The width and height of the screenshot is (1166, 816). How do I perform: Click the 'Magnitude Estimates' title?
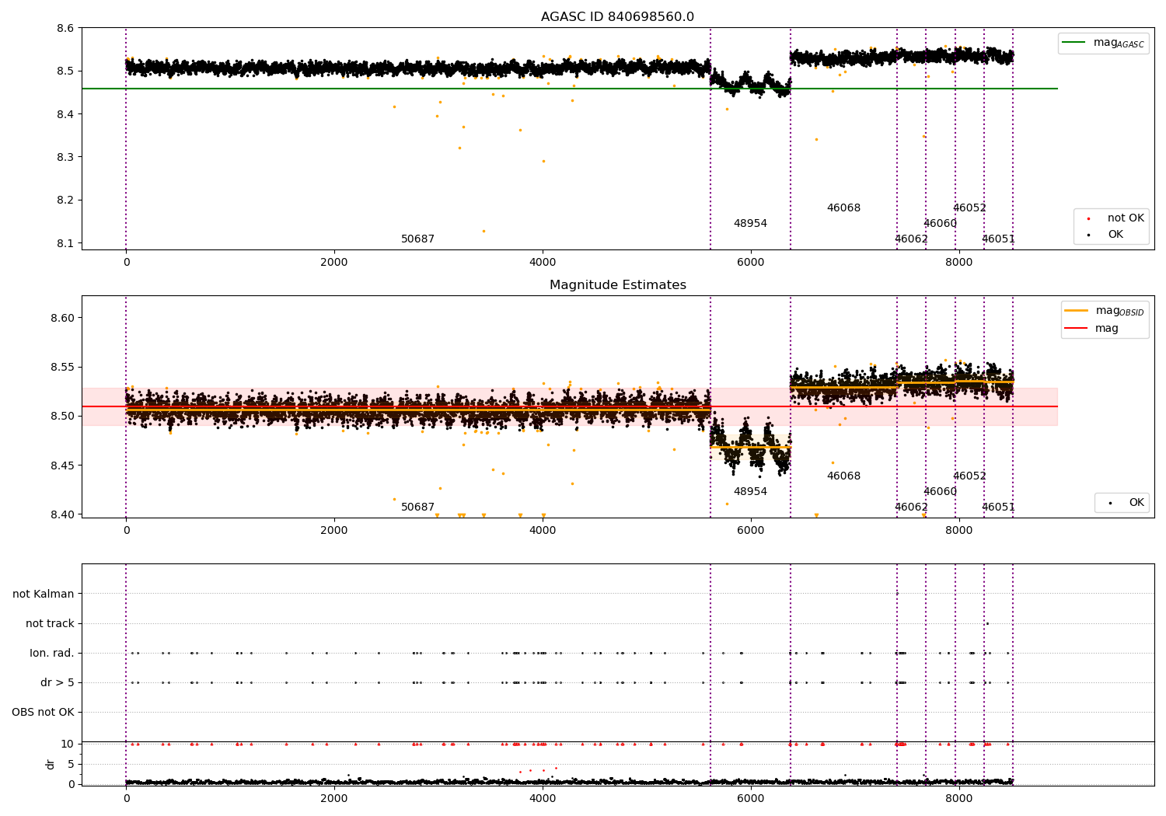pos(618,285)
